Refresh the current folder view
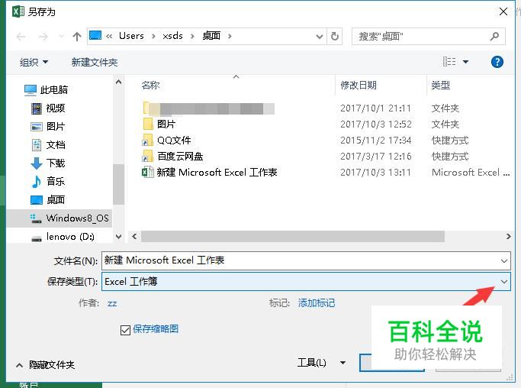The image size is (521, 388). [335, 36]
